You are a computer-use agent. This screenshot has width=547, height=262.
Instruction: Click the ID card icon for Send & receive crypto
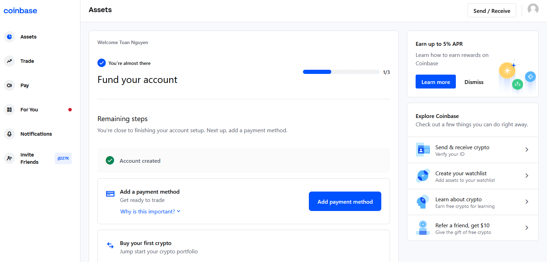click(x=423, y=150)
